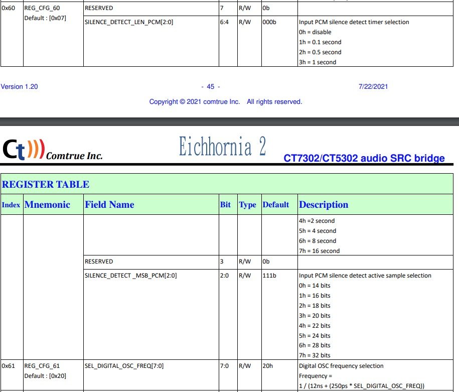
Task: Click '2h = 0.5 second' line
Action: (x=320, y=52)
